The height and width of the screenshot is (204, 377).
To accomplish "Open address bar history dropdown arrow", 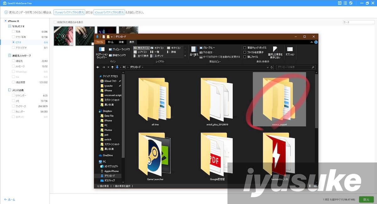I will pyautogui.click(x=267, y=67).
